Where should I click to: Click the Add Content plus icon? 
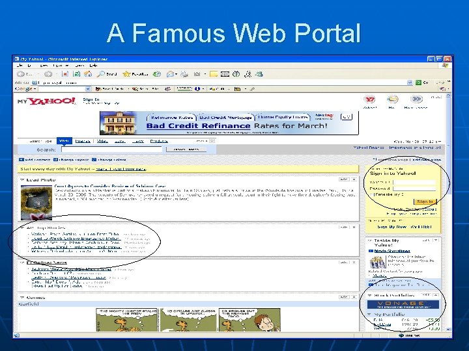coord(21,160)
